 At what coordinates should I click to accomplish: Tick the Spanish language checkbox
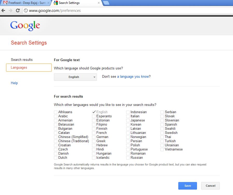click(162, 125)
